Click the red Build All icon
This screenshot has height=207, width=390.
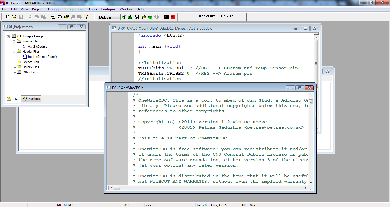(173, 17)
